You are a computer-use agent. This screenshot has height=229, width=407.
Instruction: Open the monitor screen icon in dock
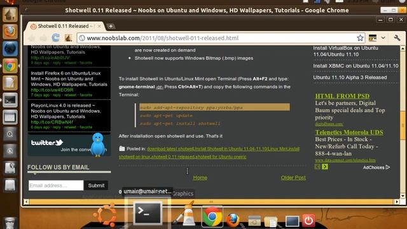click(292, 221)
